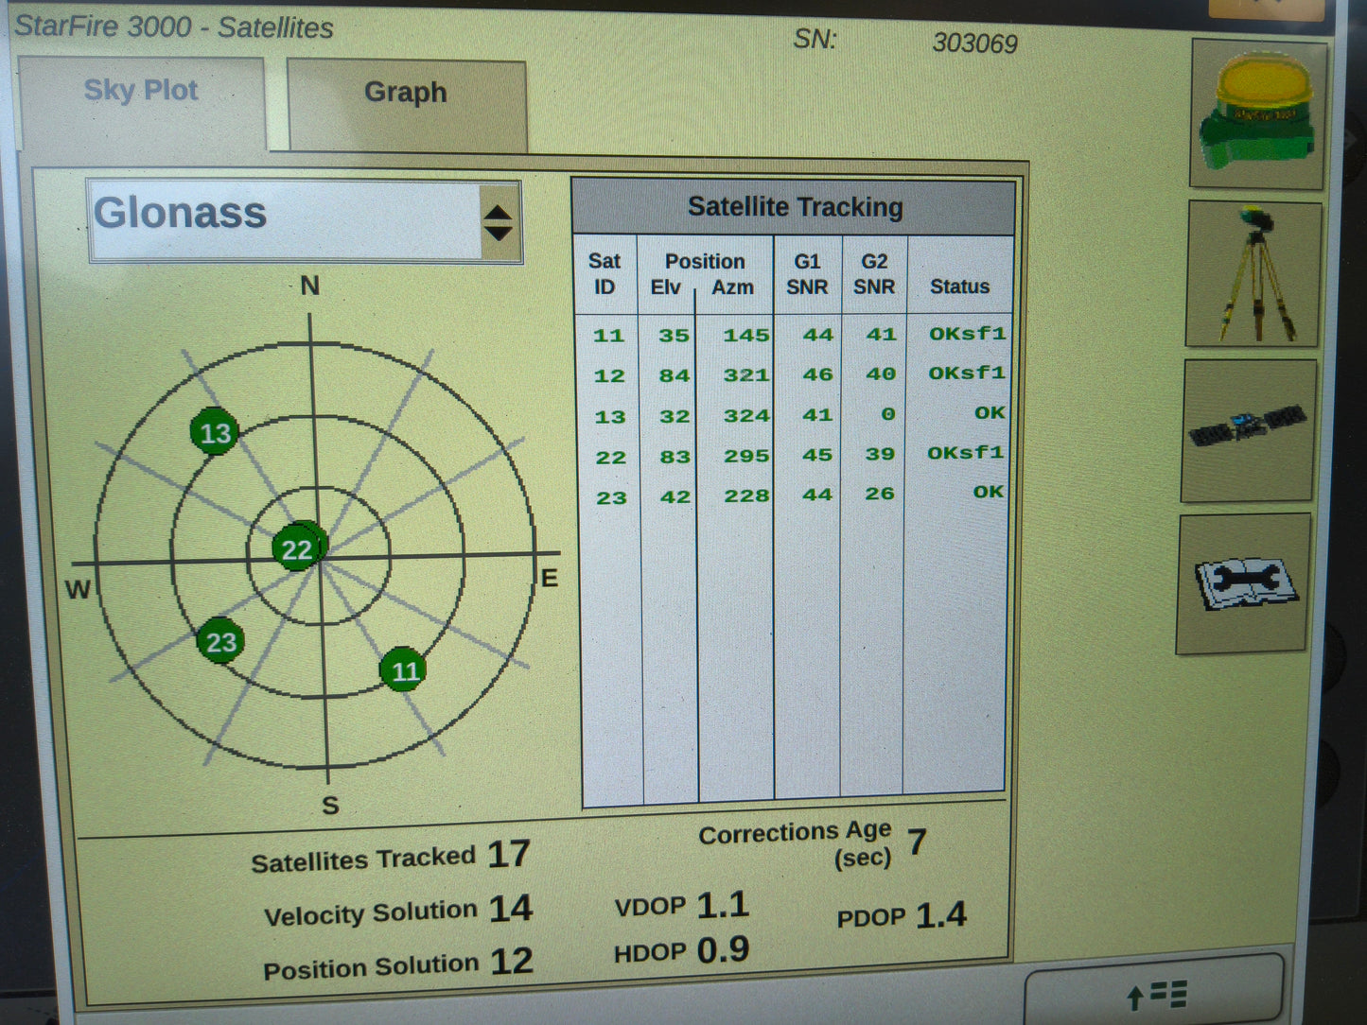1367x1025 pixels.
Task: Click the serial number 303069
Action: coord(974,43)
